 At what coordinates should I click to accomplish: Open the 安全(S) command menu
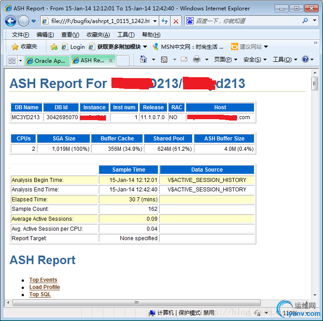tap(255, 60)
